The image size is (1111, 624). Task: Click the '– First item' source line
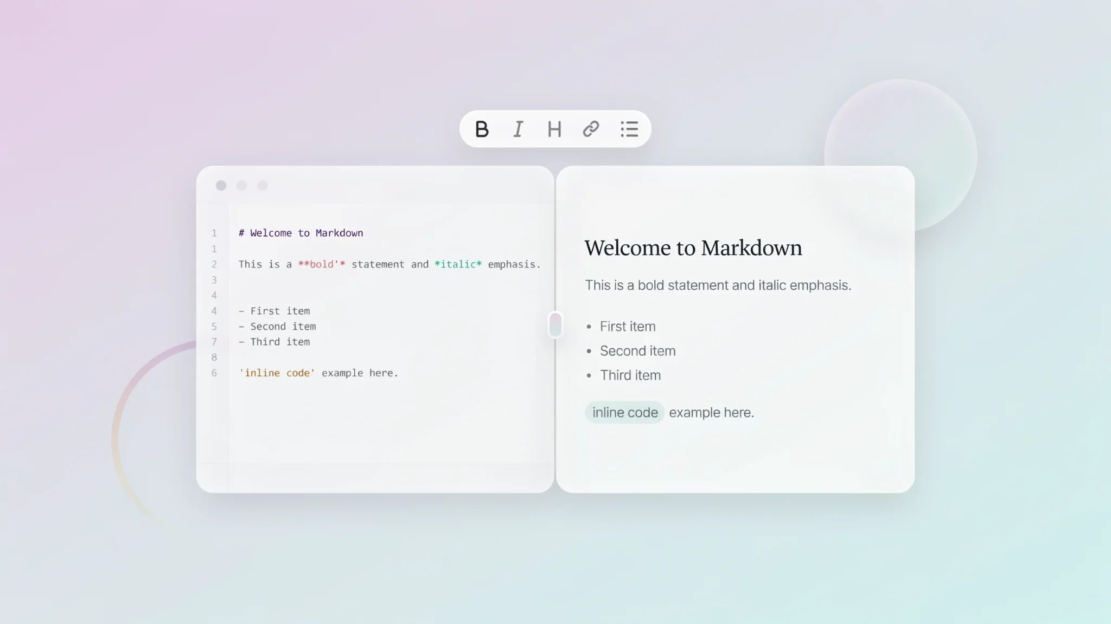(x=274, y=311)
